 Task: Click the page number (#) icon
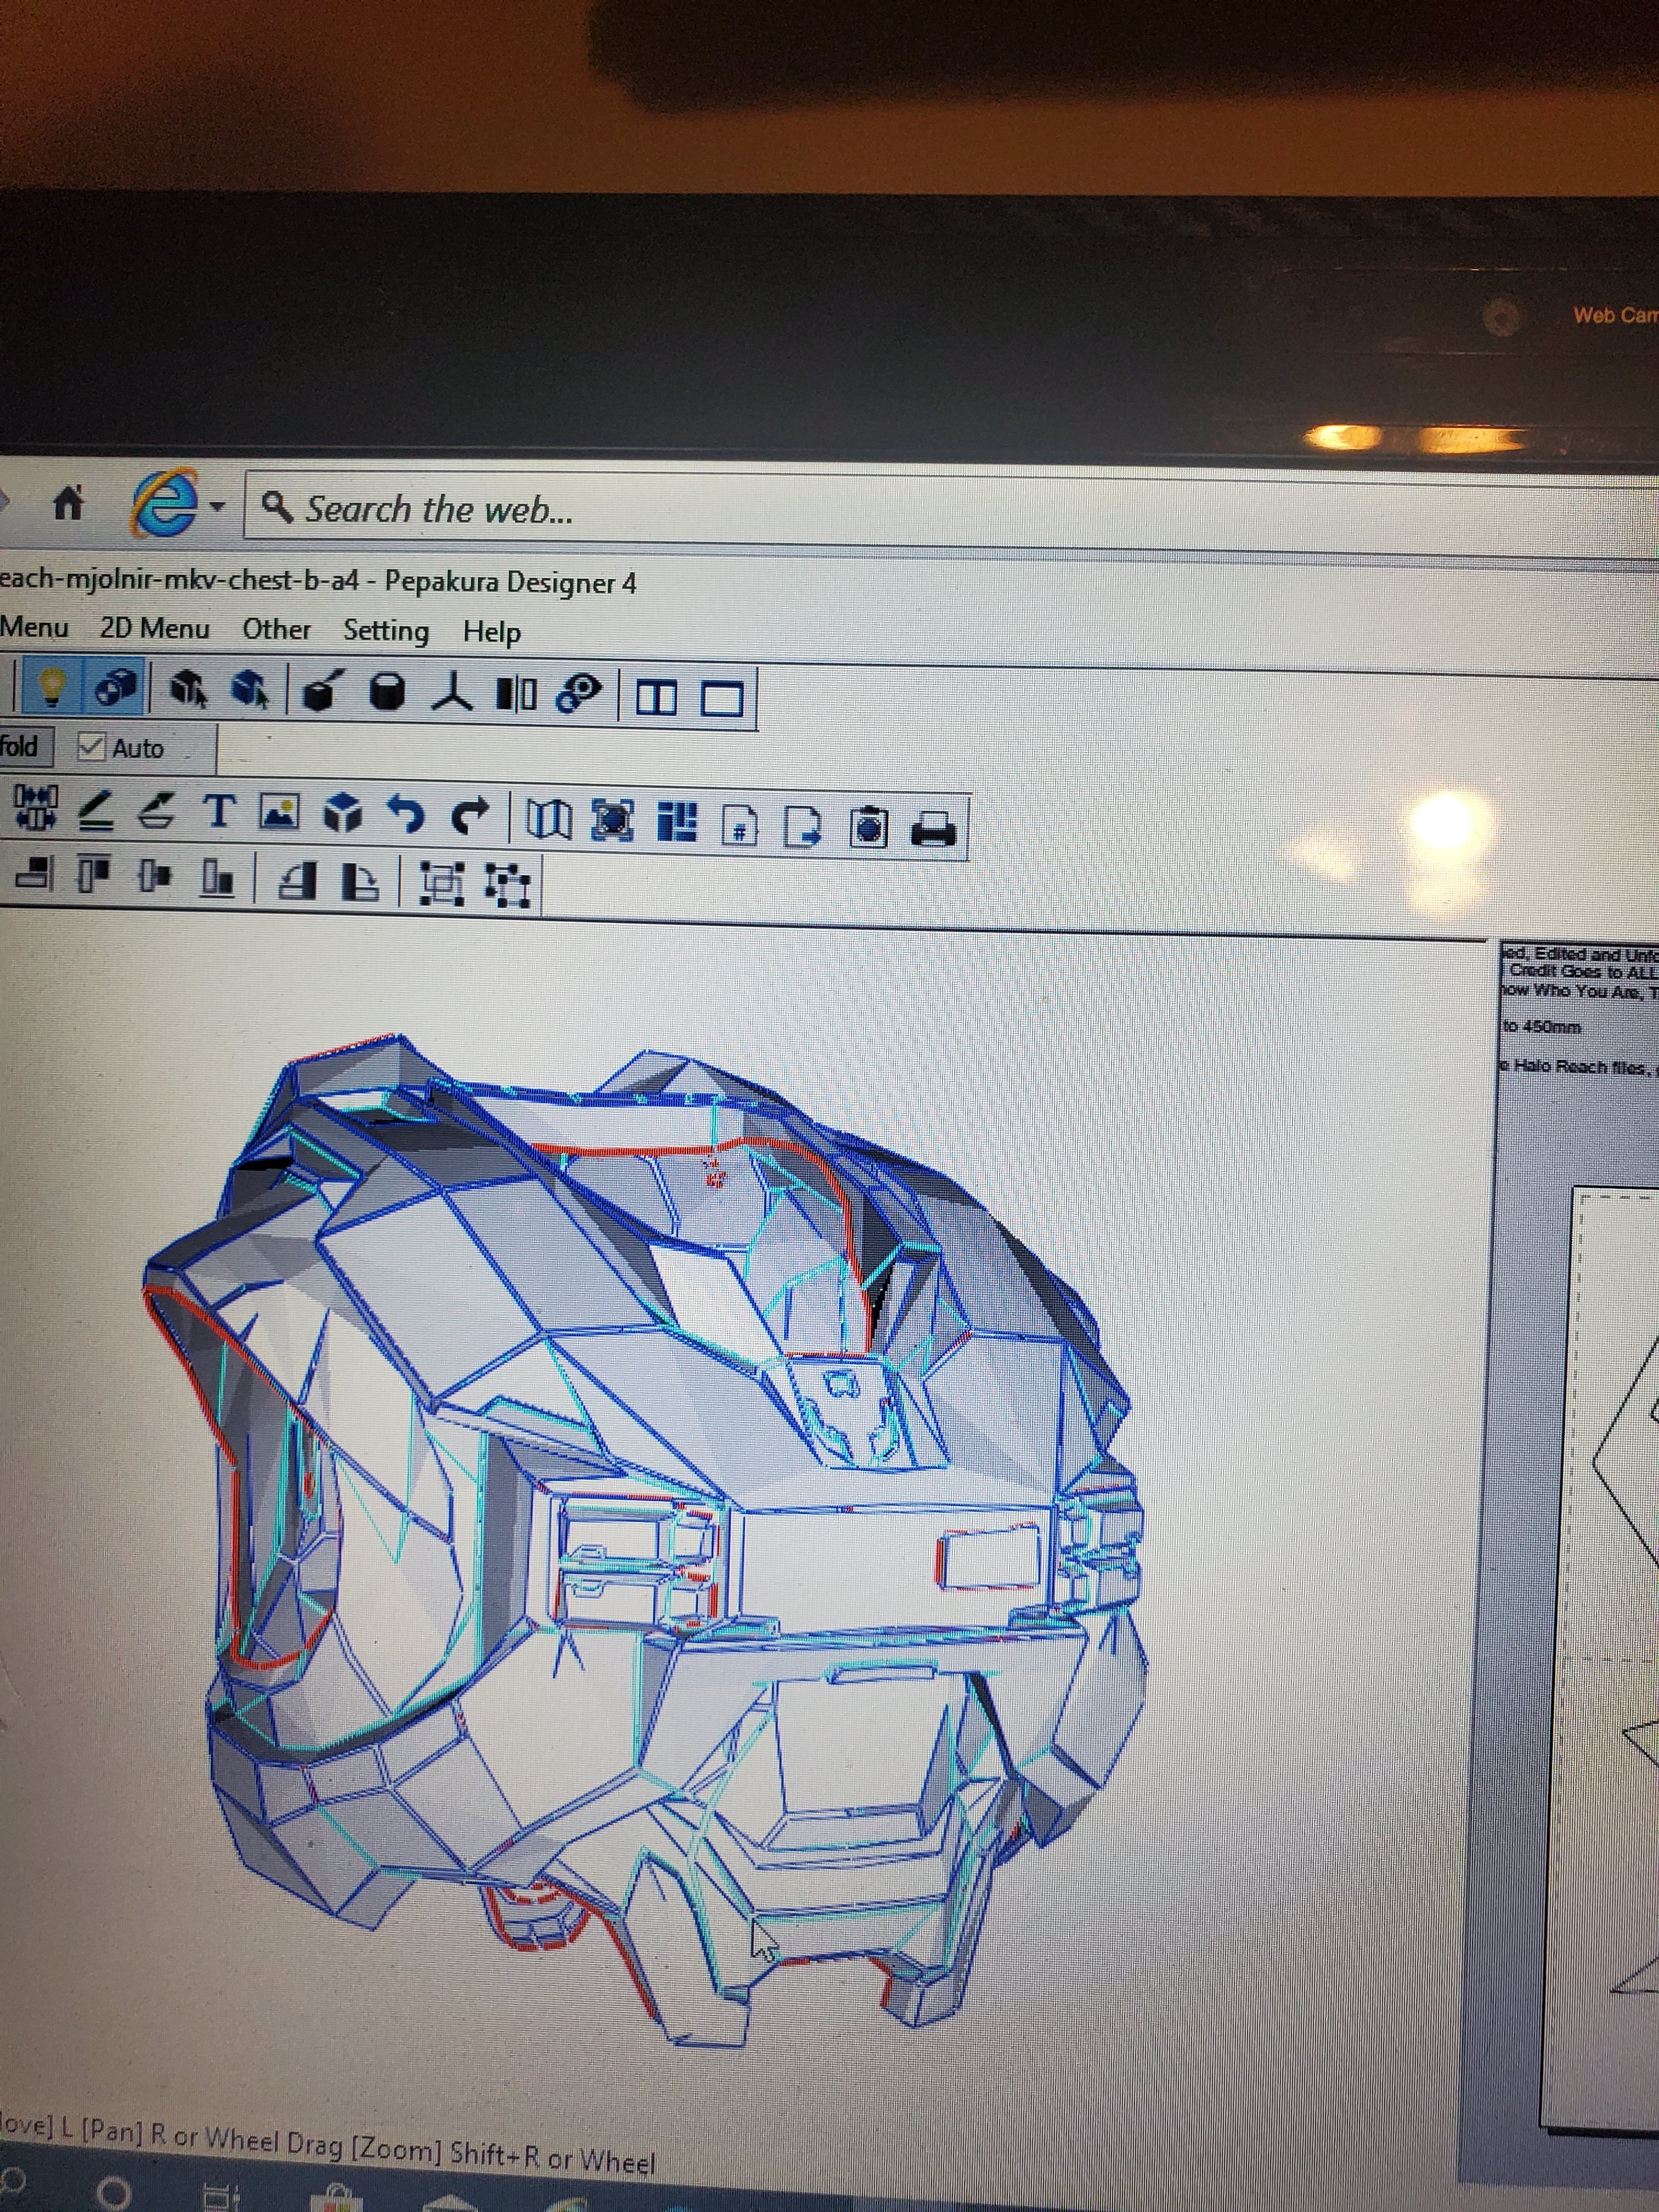pyautogui.click(x=739, y=826)
